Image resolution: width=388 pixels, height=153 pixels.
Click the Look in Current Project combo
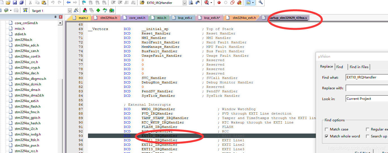(367, 99)
